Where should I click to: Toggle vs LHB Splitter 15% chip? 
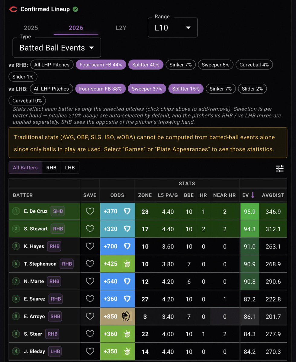click(x=186, y=89)
